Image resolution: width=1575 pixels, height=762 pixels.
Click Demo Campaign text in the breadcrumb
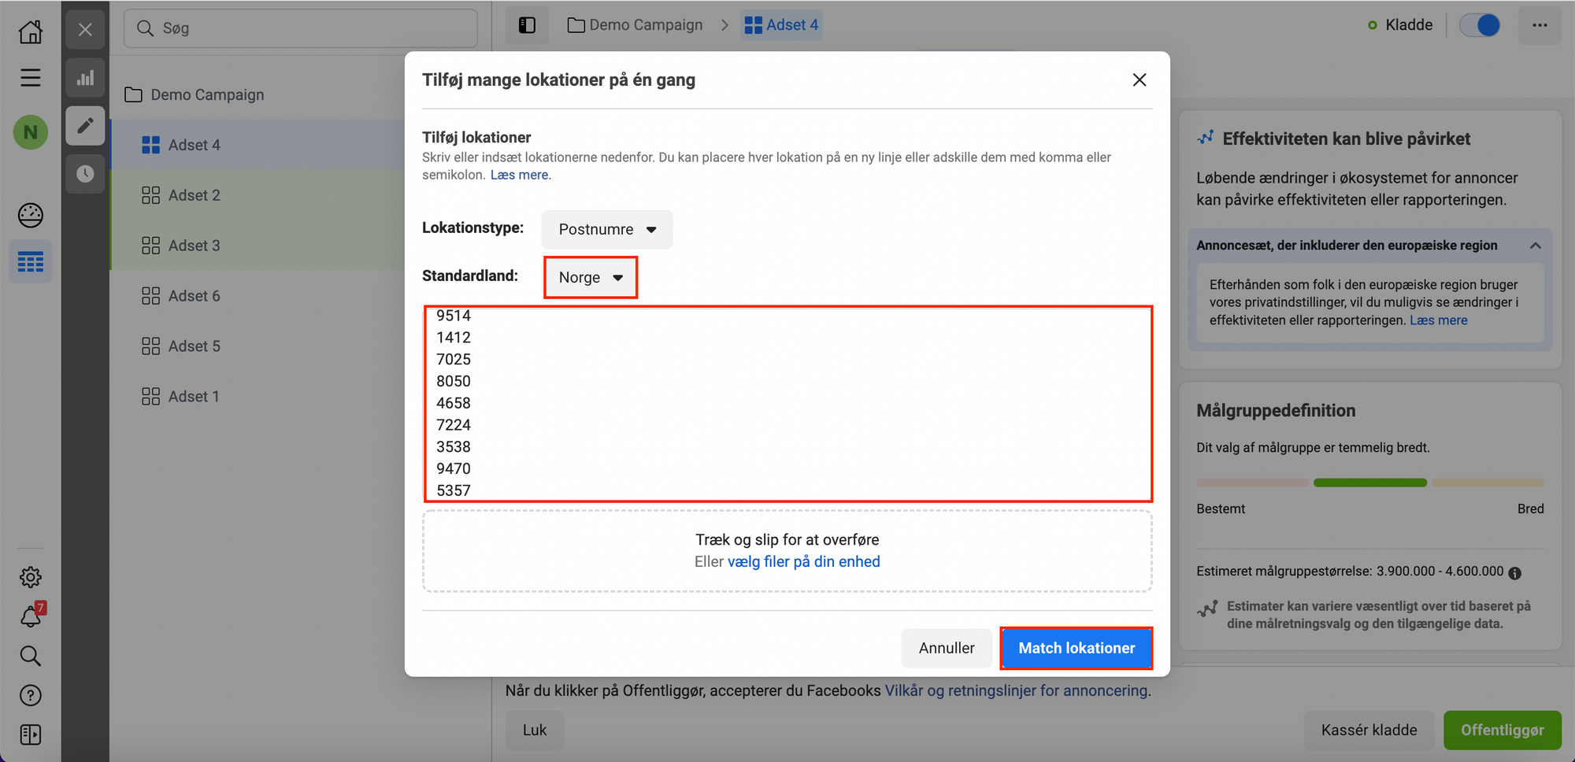click(646, 25)
